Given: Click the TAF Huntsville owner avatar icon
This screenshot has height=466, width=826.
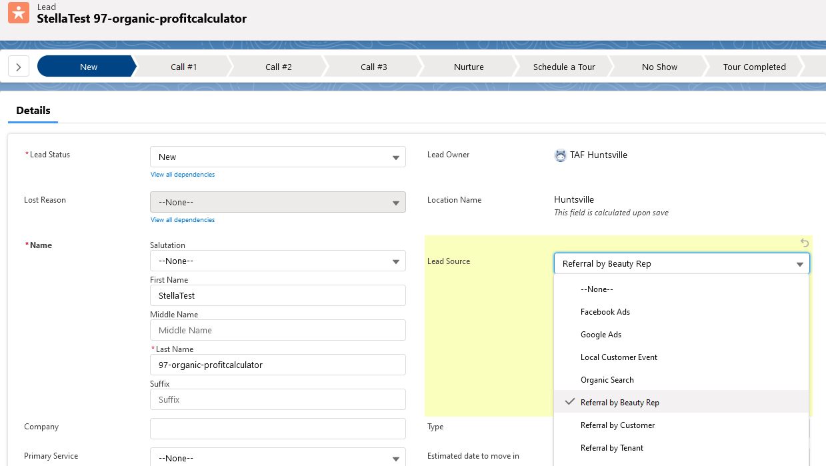Looking at the screenshot, I should point(560,155).
